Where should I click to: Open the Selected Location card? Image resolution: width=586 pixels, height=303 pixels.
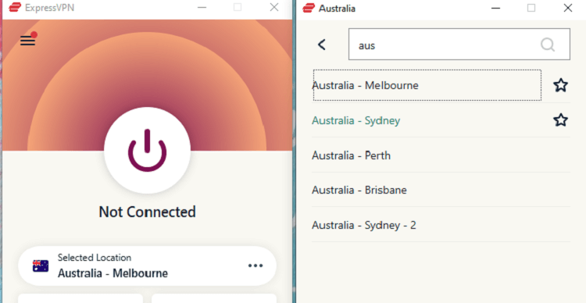(x=147, y=266)
